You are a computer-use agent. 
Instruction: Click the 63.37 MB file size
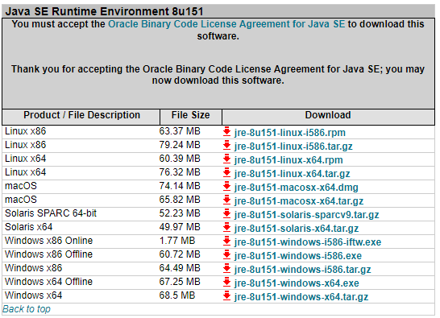tap(180, 131)
